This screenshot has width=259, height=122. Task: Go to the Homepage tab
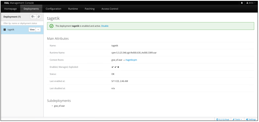click(x=11, y=9)
